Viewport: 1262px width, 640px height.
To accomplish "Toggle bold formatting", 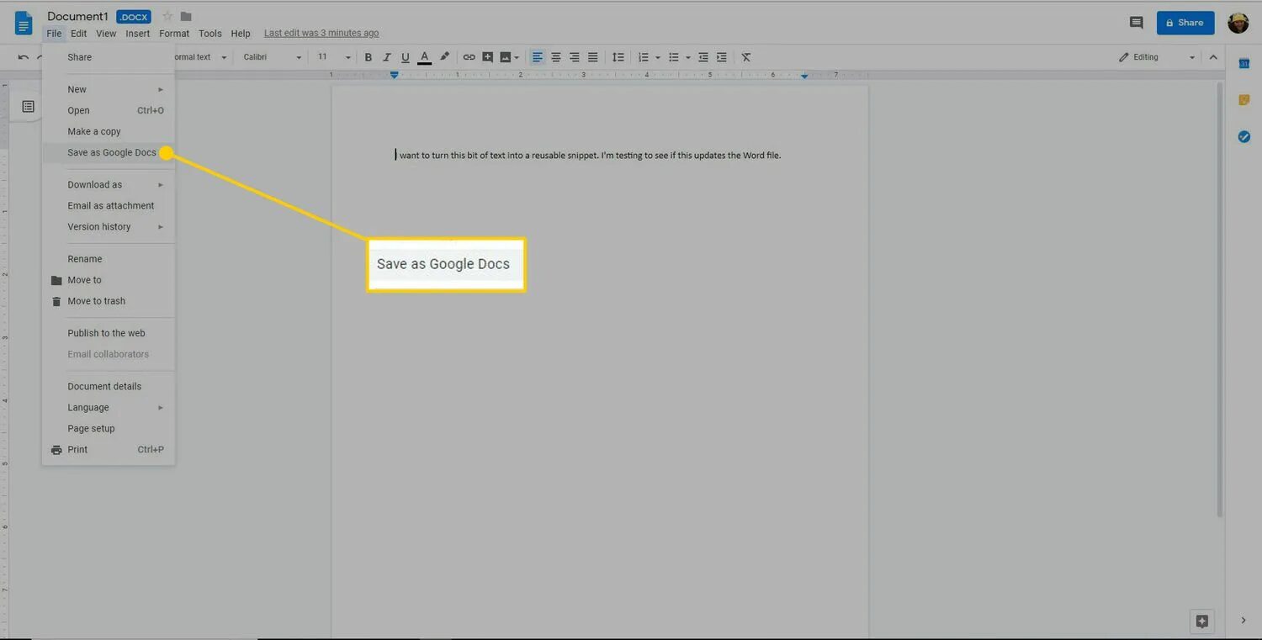I will (x=369, y=57).
